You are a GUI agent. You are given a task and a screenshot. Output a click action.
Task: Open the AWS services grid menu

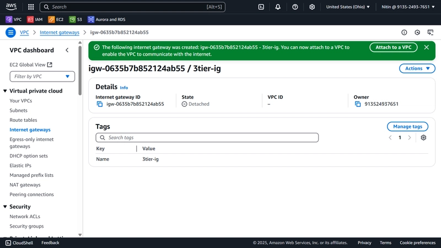click(x=31, y=7)
